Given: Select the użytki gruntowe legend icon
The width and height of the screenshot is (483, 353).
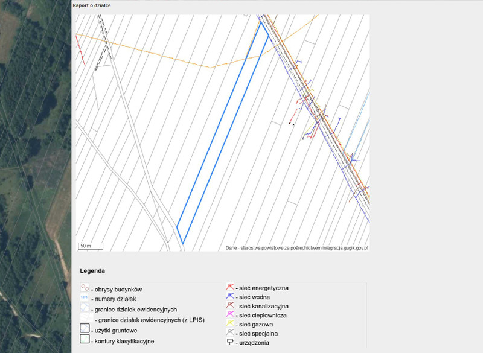Looking at the screenshot, I should (x=85, y=331).
